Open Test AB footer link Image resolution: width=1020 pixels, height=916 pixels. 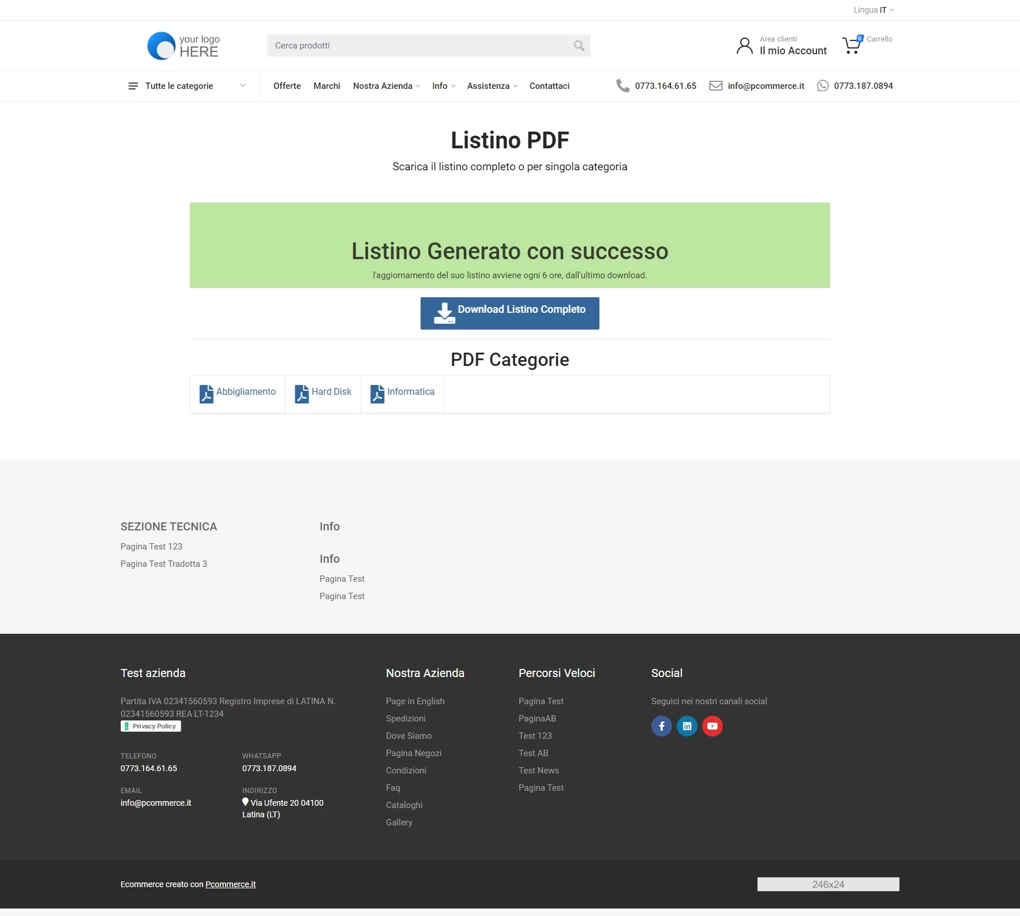tap(534, 753)
